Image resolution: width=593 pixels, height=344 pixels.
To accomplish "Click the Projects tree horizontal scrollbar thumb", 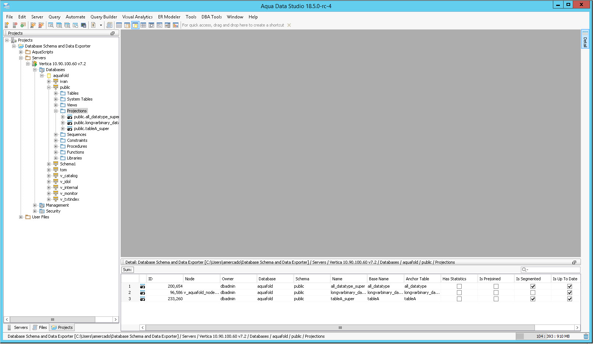I will click(53, 319).
